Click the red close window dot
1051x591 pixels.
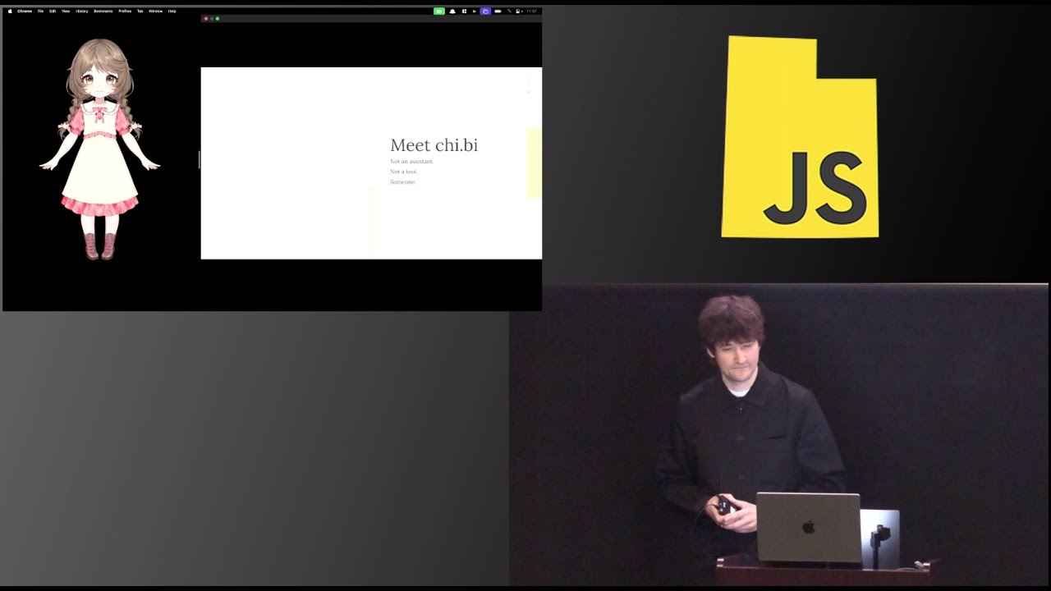tap(205, 18)
